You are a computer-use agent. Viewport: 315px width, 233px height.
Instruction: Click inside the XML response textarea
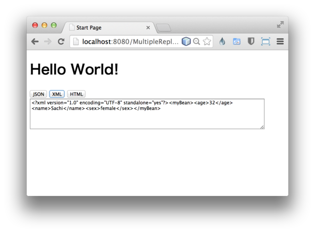coord(147,118)
